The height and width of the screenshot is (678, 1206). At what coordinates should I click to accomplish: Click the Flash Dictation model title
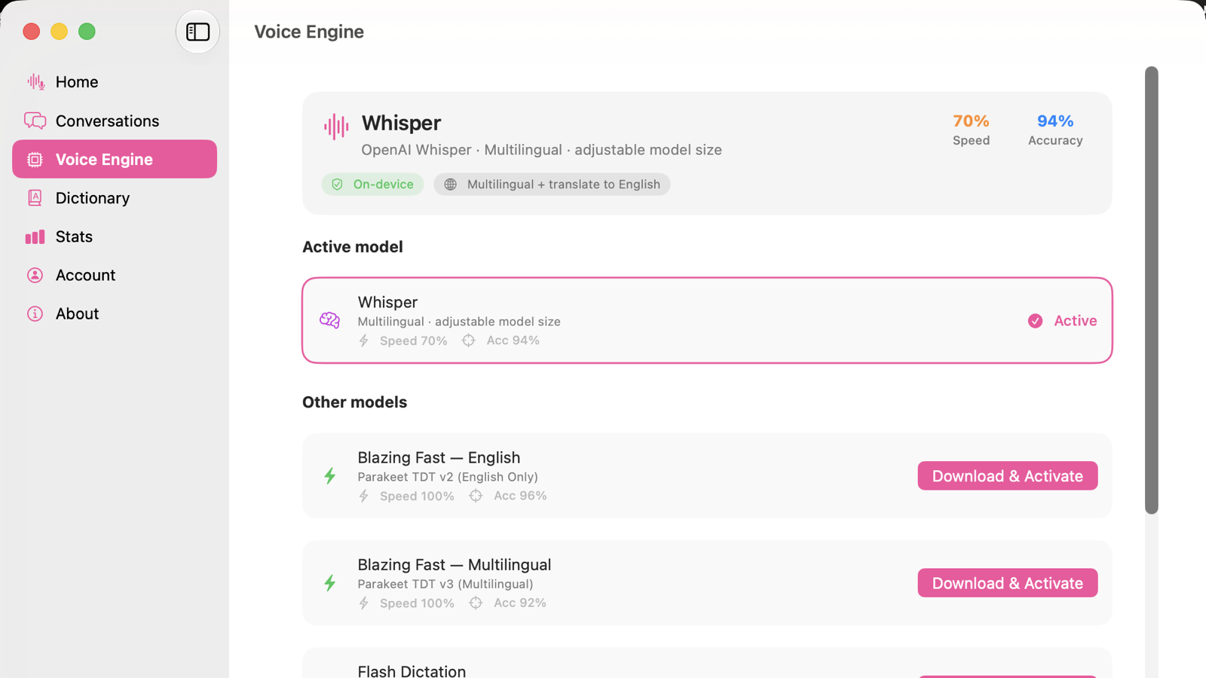(412, 670)
